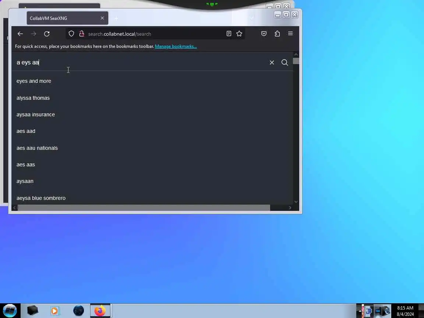
Task: Submit search with magnifier icon
Action: tap(285, 63)
